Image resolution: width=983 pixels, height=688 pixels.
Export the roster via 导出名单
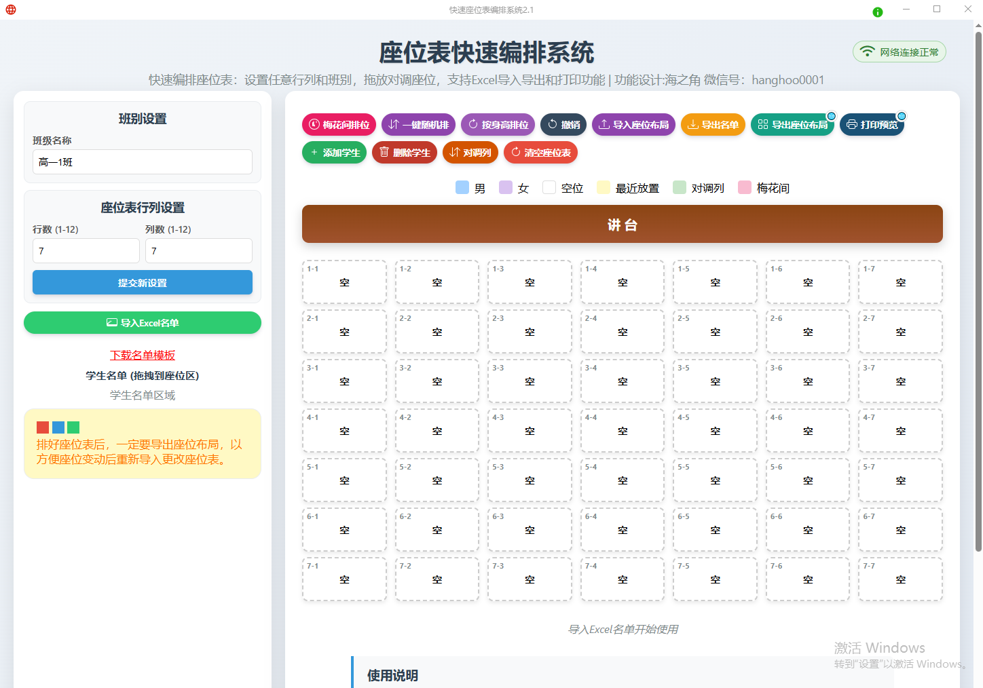click(713, 125)
